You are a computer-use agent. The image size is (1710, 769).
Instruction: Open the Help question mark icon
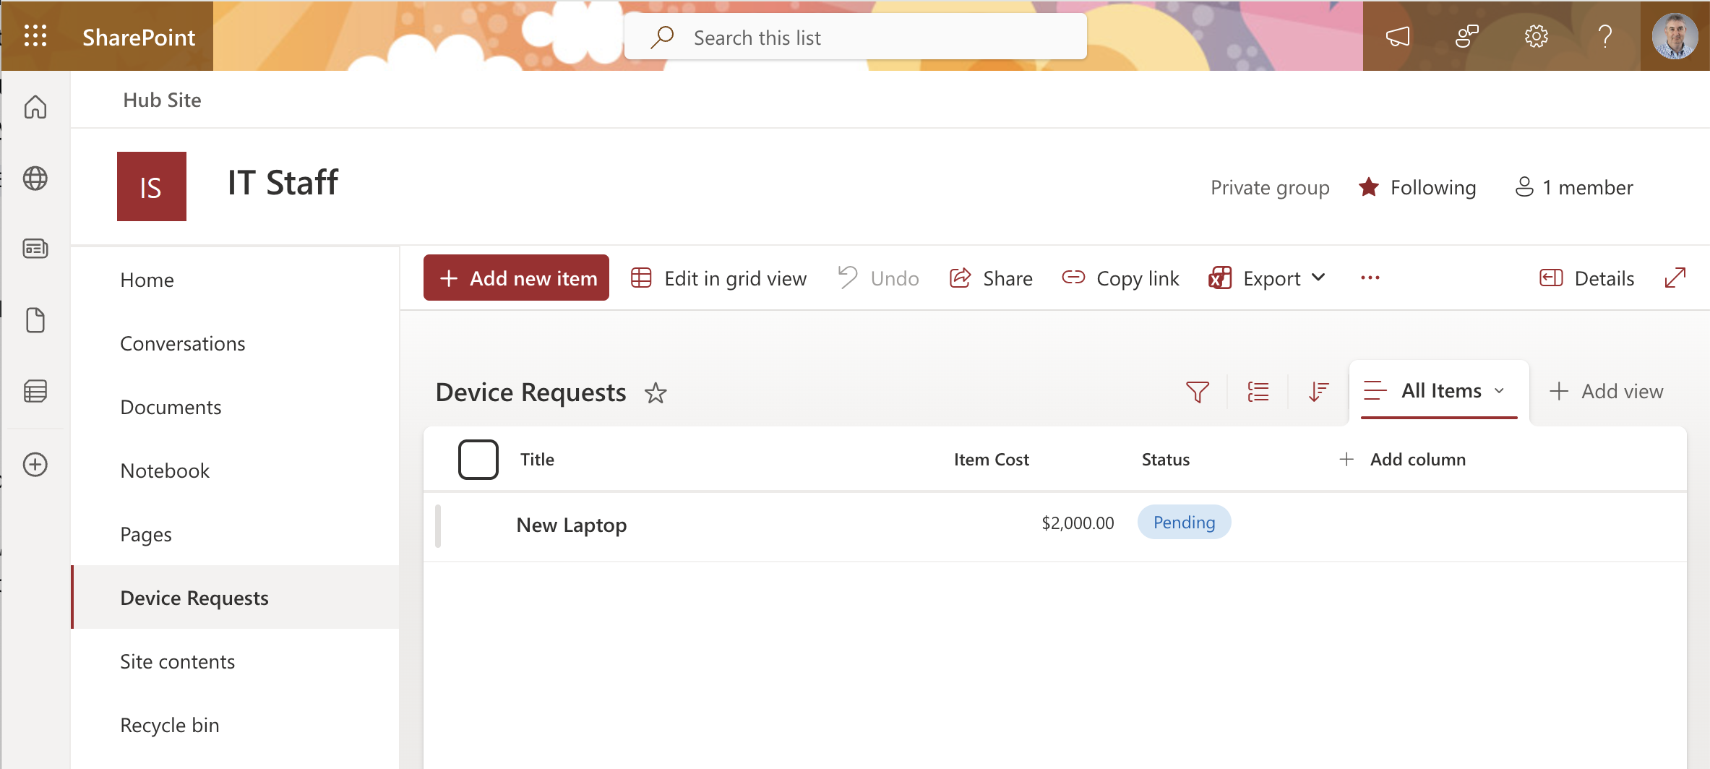(1605, 36)
